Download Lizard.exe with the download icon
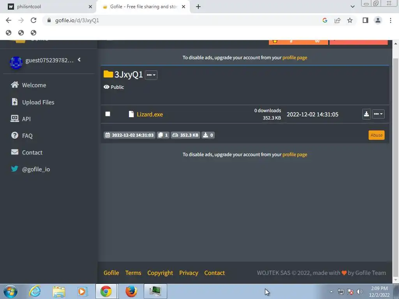This screenshot has height=299, width=399. tap(366, 114)
